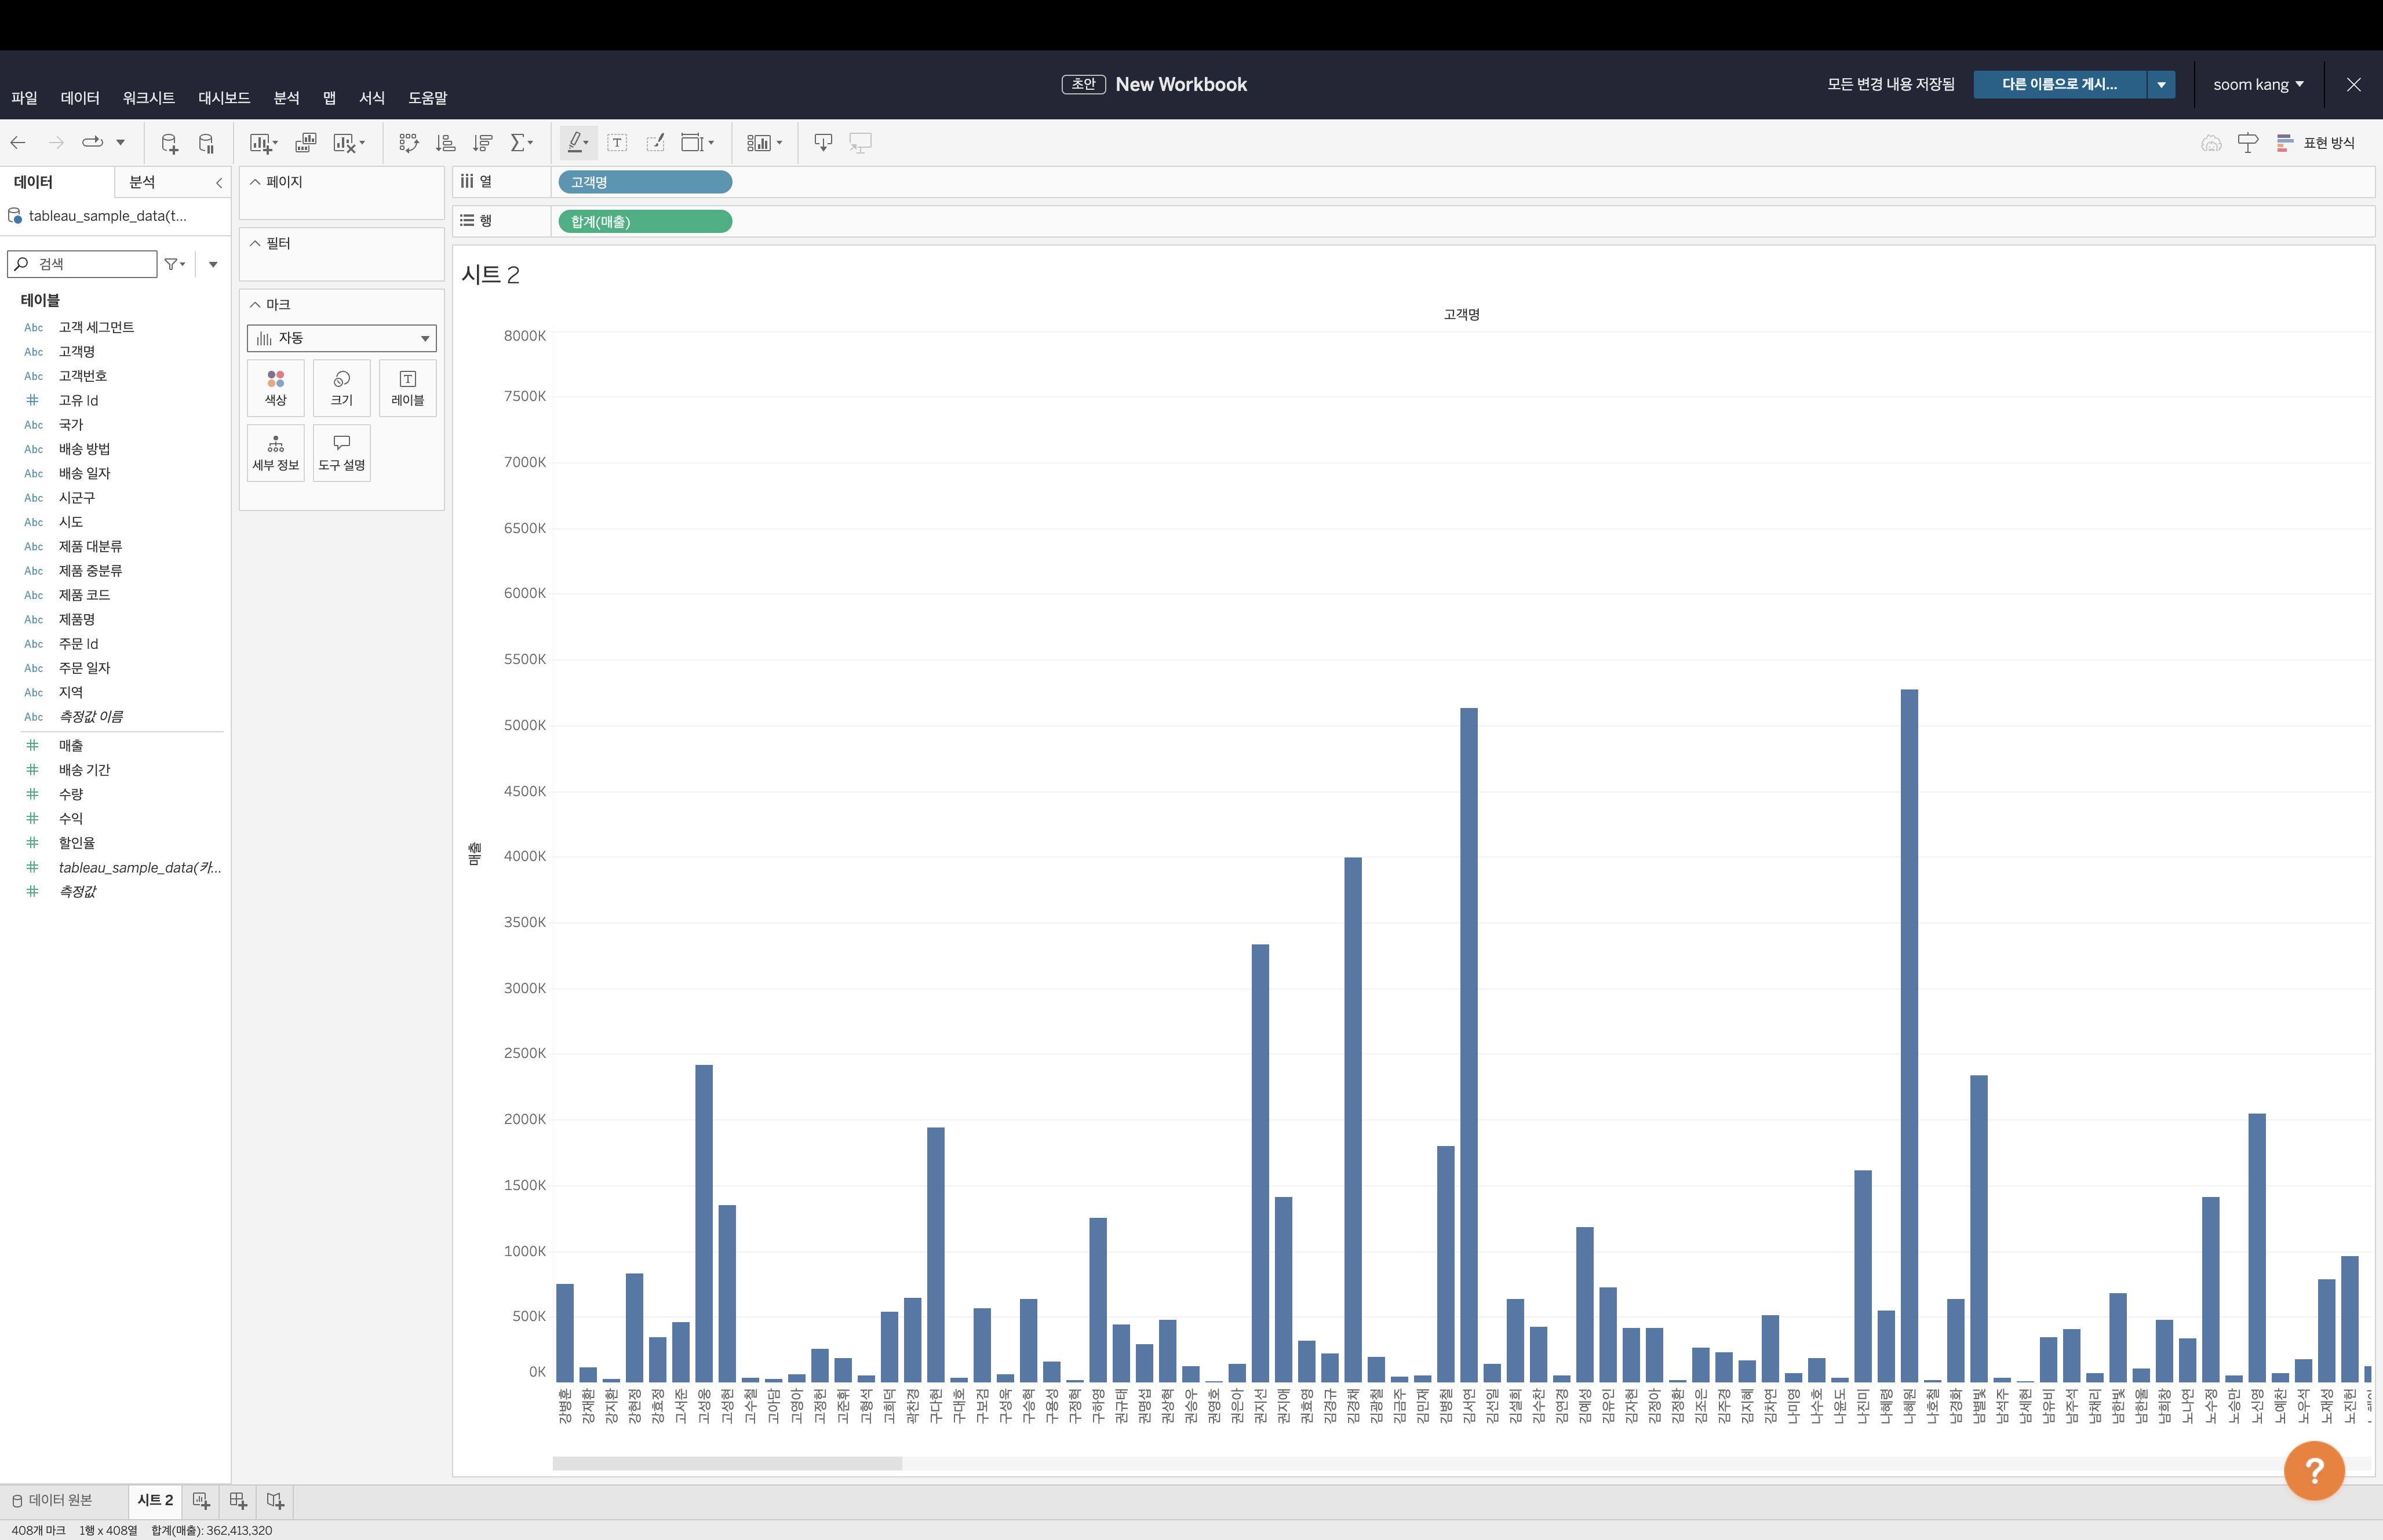Collapse the 페이지 card

click(255, 182)
